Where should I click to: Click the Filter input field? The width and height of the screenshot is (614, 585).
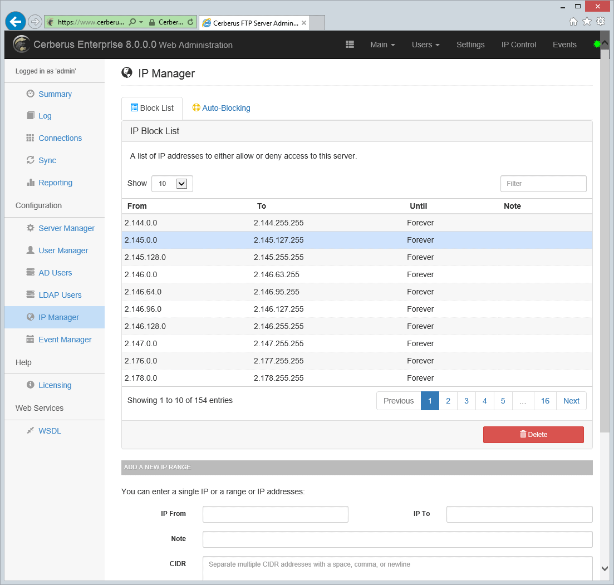(x=543, y=184)
